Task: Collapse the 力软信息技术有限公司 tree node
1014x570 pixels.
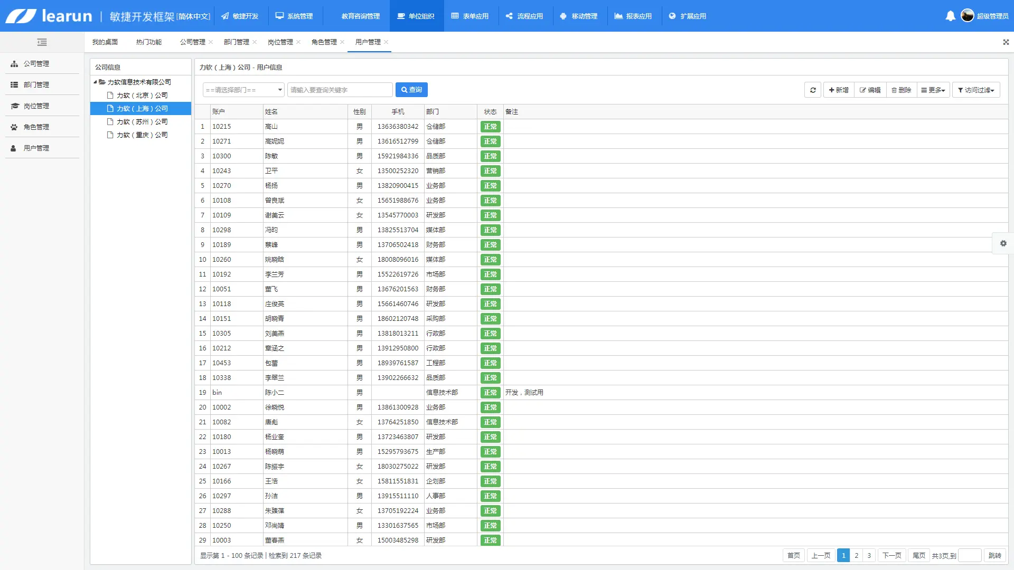Action: 95,82
